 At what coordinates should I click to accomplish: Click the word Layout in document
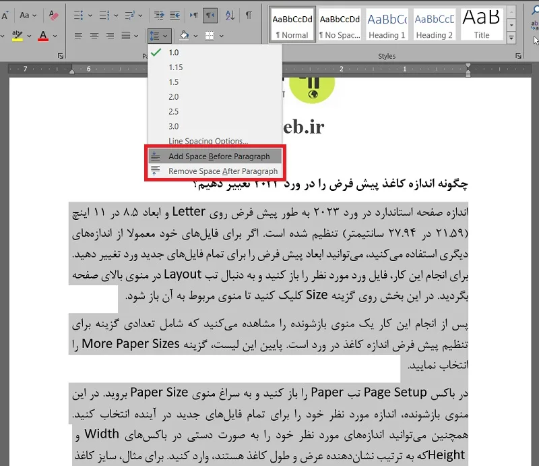tap(183, 274)
